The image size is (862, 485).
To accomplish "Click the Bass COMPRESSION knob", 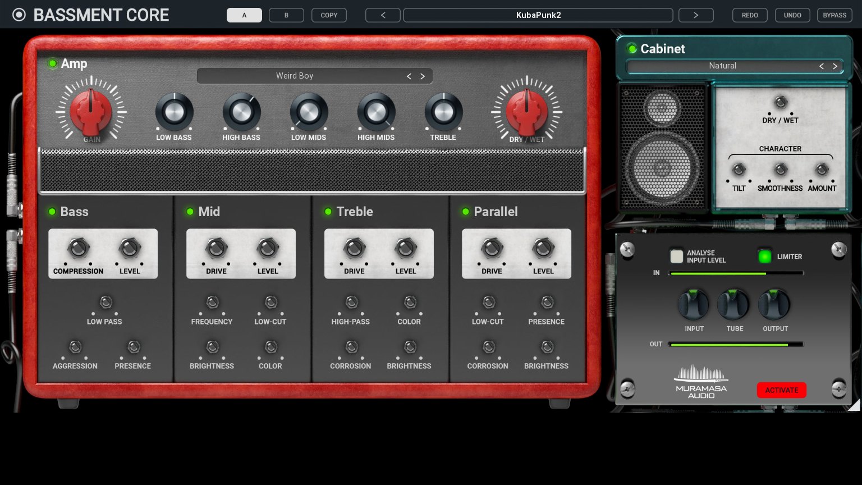I will point(79,248).
